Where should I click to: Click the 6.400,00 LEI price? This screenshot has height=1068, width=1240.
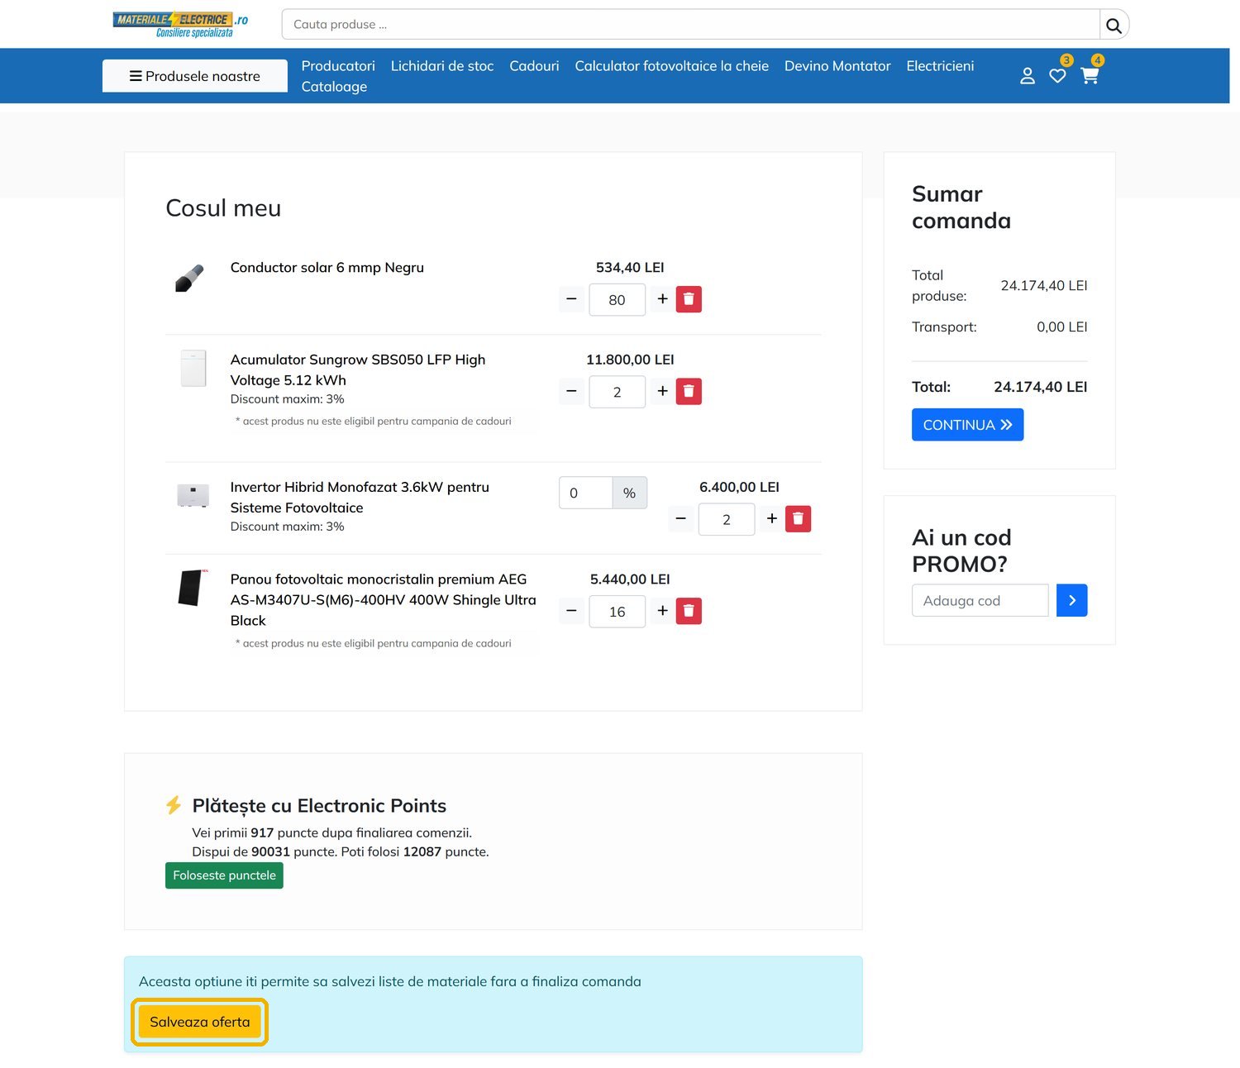[x=739, y=487]
